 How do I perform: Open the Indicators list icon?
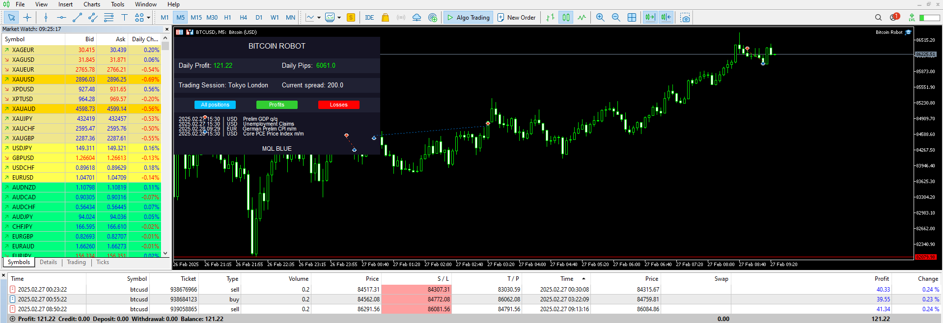click(x=310, y=18)
